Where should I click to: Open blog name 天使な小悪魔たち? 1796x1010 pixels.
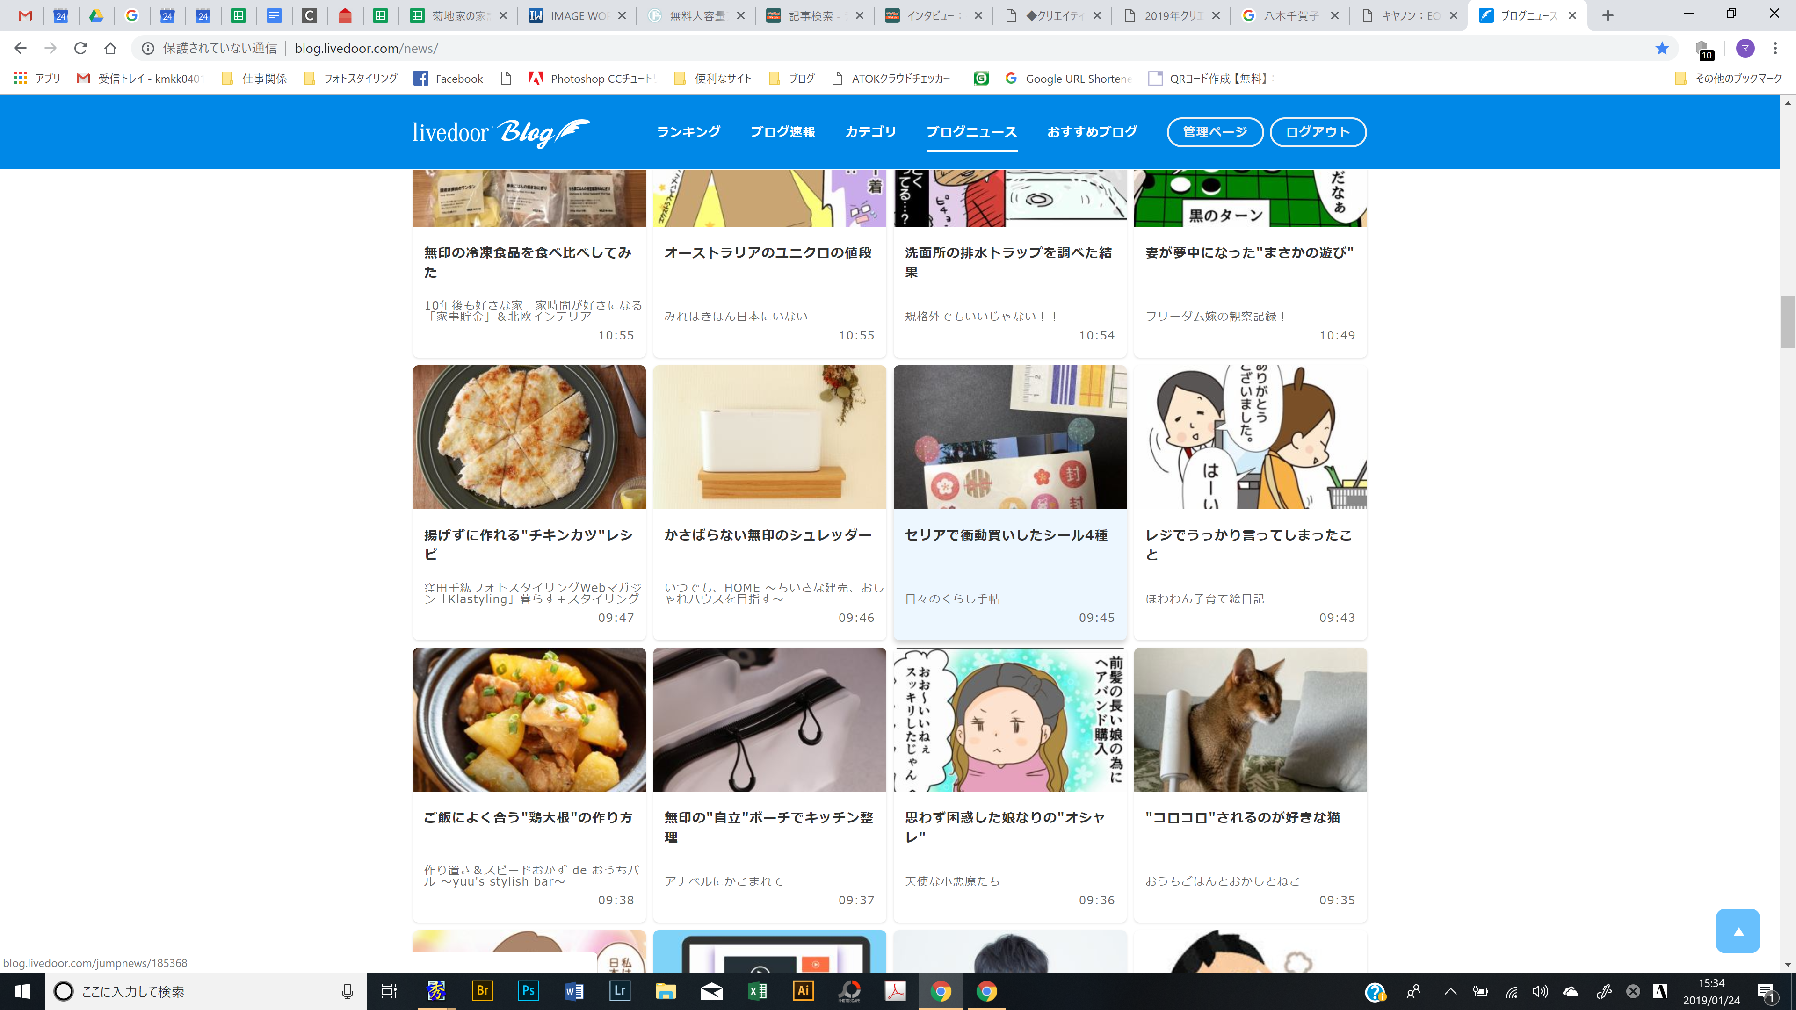point(952,881)
